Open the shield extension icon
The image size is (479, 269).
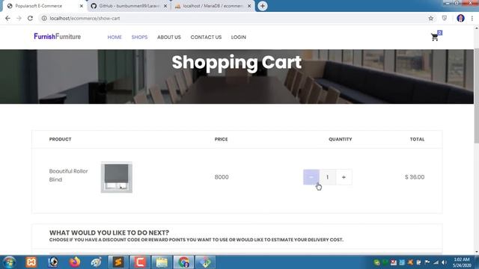445,18
